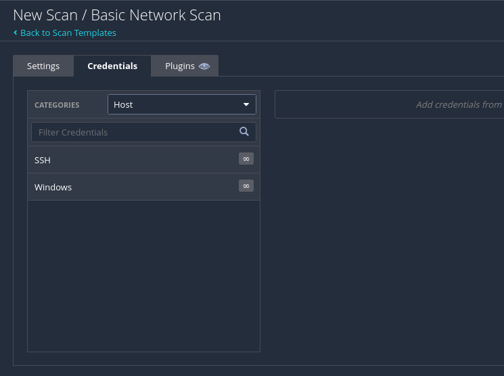504x376 pixels.
Task: Open the Host categories dropdown
Action: [182, 104]
